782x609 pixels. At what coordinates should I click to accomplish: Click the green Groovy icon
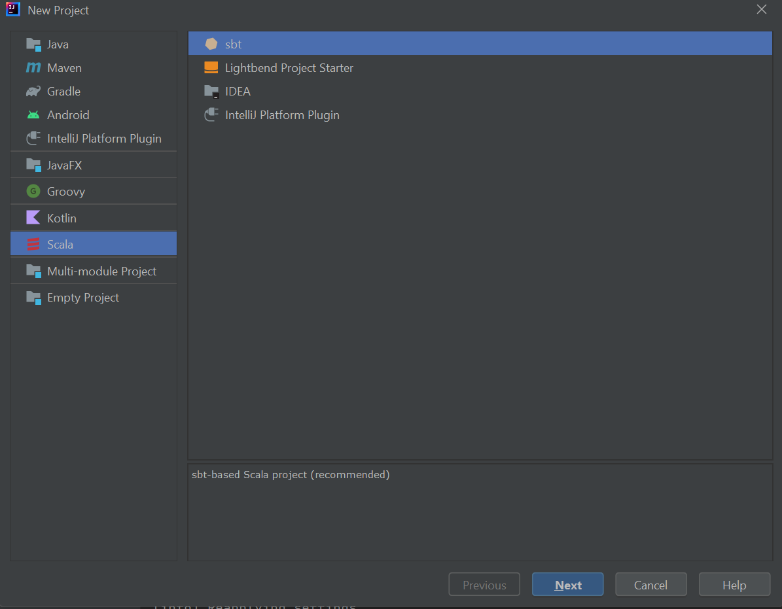pyautogui.click(x=33, y=192)
